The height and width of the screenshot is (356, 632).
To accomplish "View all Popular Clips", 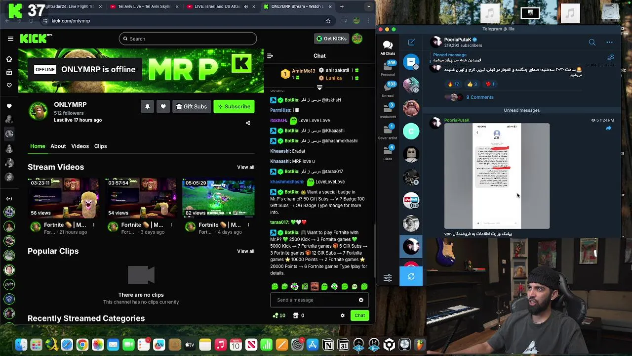I will tap(245, 251).
